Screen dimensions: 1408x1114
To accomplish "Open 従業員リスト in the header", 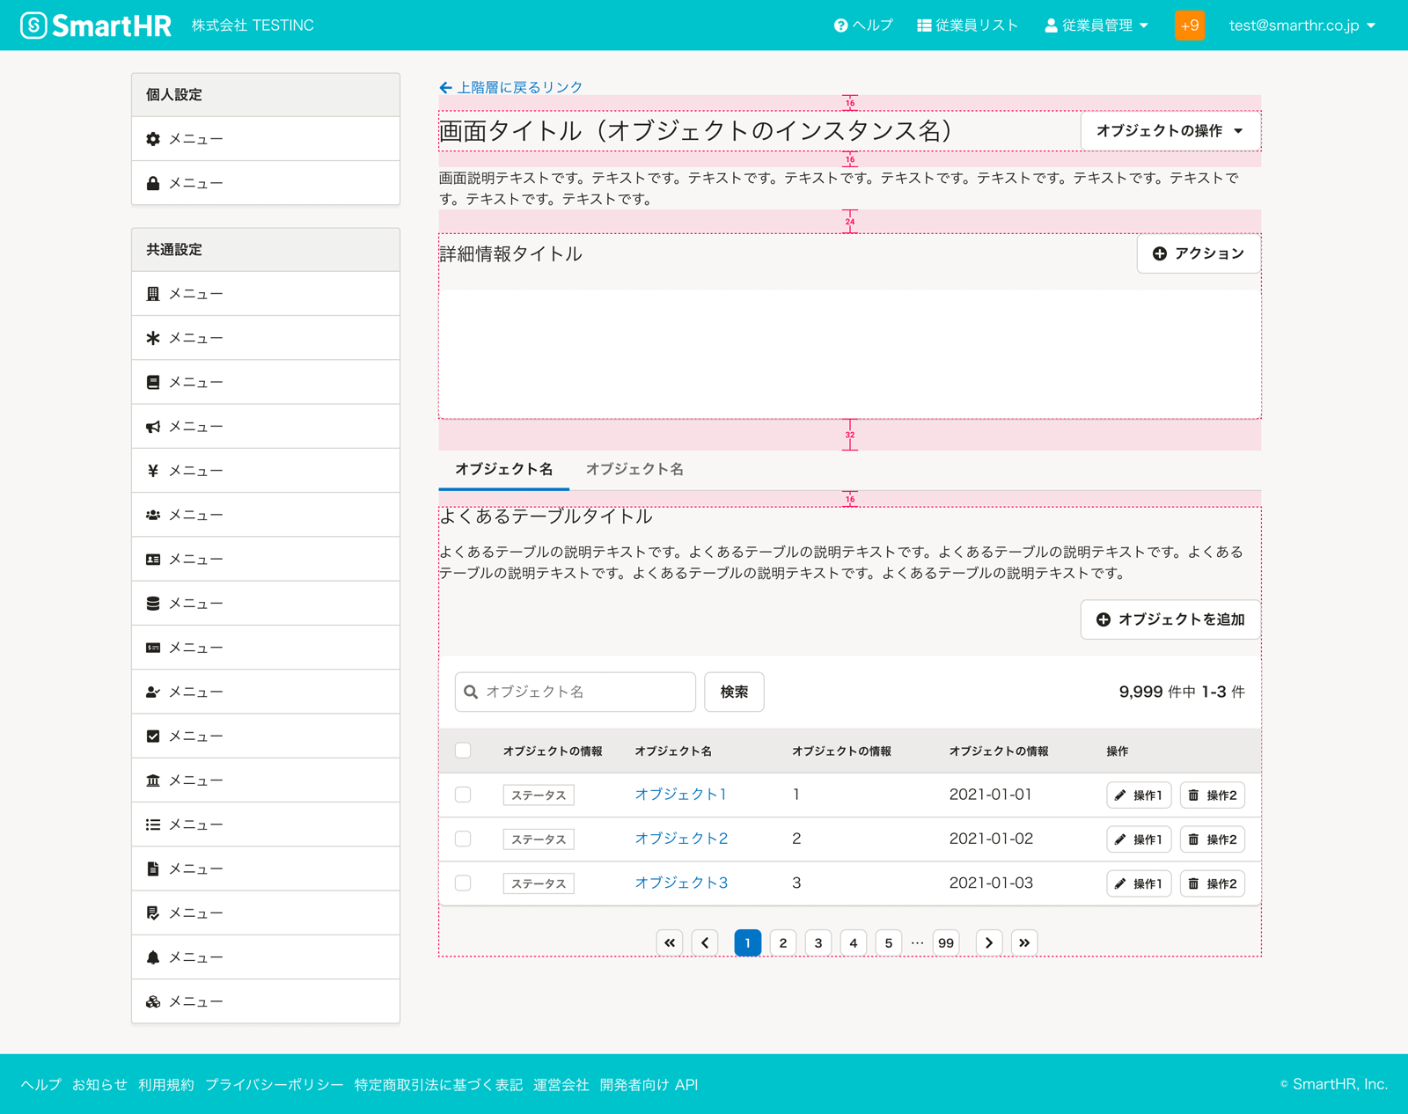I will [x=967, y=26].
